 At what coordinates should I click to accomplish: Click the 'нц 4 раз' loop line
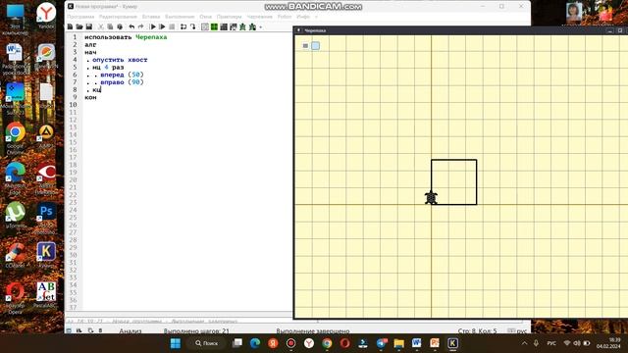pos(108,68)
